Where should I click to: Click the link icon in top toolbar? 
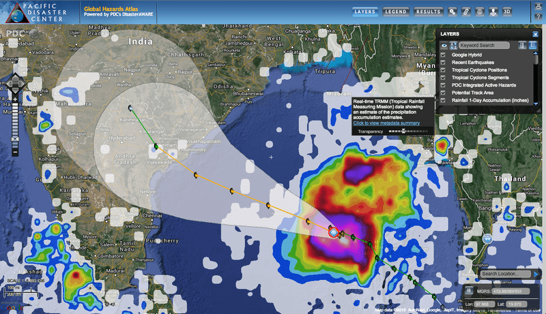click(465, 12)
